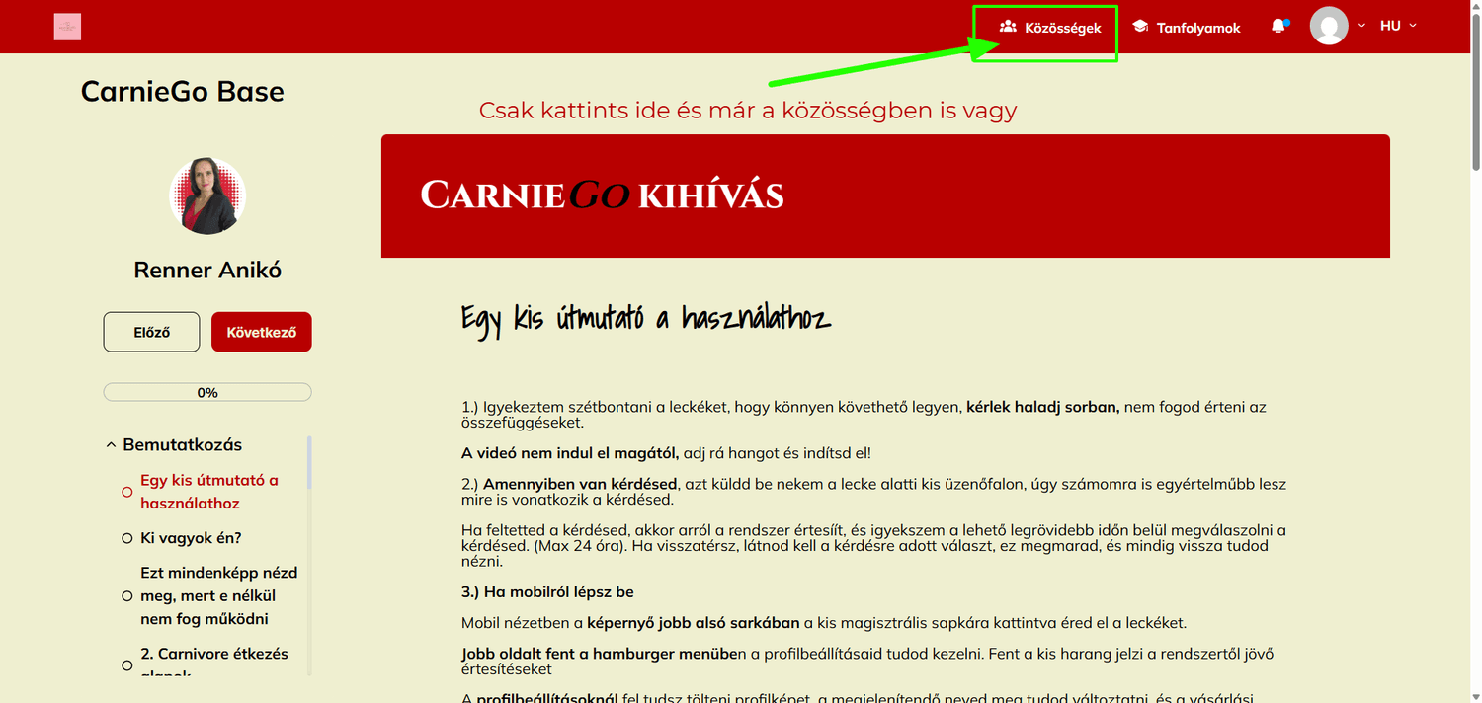The image size is (1482, 703).
Task: Click heading Egy kis útmutató a használathoz
Action: tap(645, 320)
